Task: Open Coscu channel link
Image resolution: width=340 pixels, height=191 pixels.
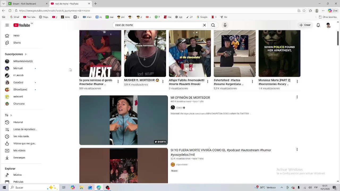Action: (179, 108)
